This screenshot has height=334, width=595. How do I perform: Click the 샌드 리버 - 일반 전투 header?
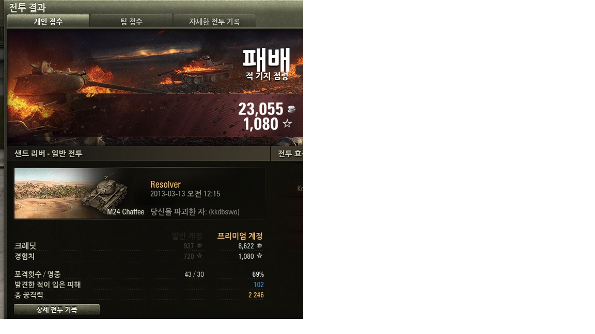48,154
